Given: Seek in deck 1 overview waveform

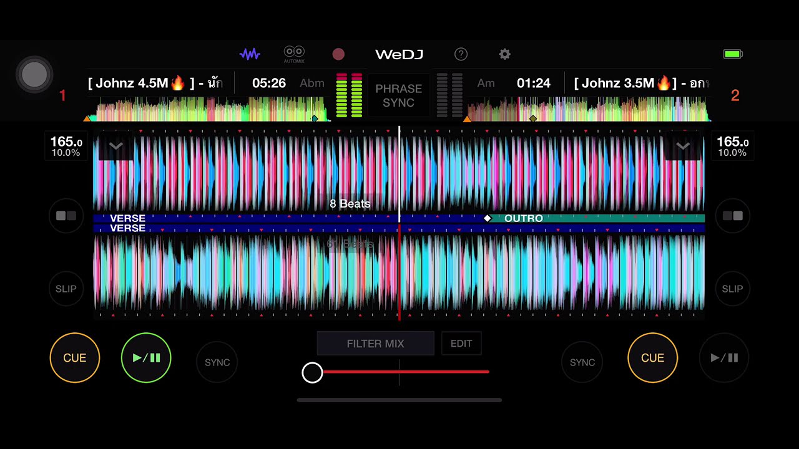Looking at the screenshot, I should 209,109.
